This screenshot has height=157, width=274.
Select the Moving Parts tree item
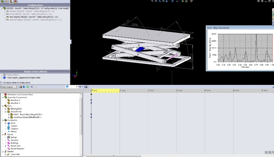pyautogui.click(x=16, y=109)
